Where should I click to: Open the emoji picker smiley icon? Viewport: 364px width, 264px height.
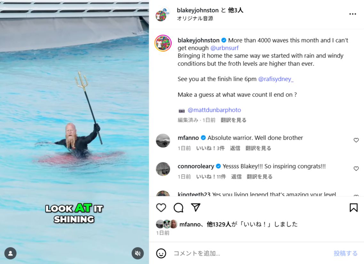coord(161,253)
